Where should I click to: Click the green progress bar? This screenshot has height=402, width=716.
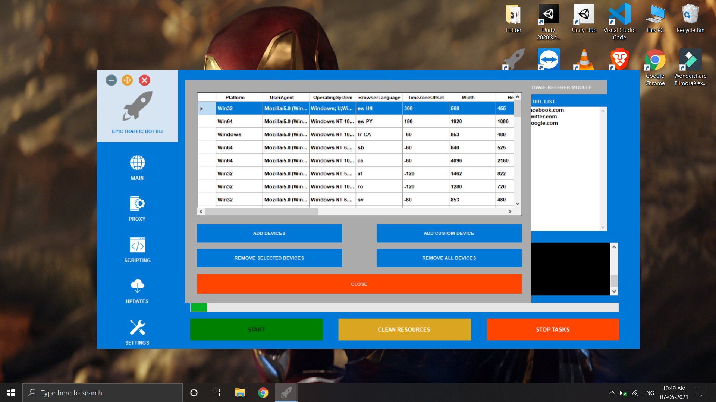point(199,307)
